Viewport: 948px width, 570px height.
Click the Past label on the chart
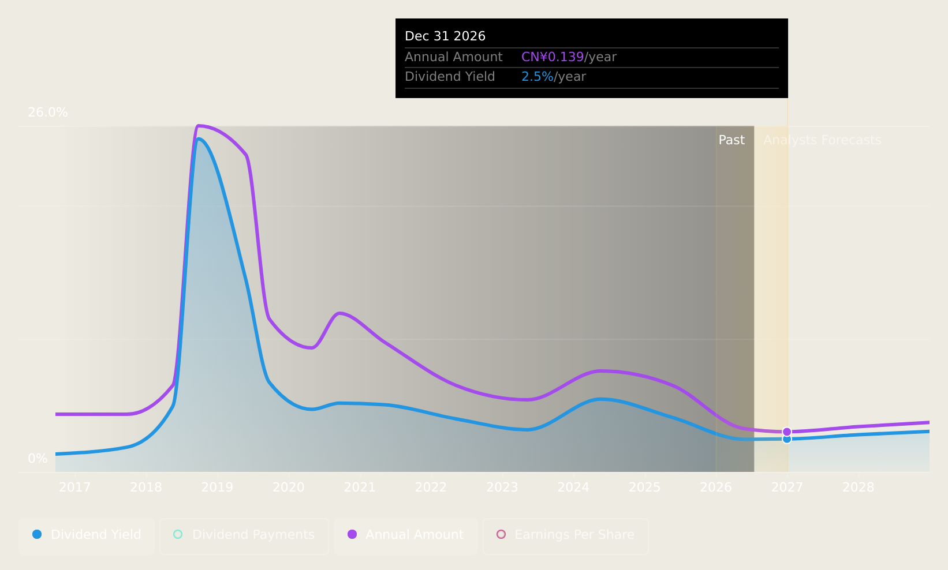(731, 140)
